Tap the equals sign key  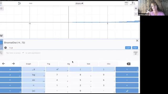click(10, 91)
